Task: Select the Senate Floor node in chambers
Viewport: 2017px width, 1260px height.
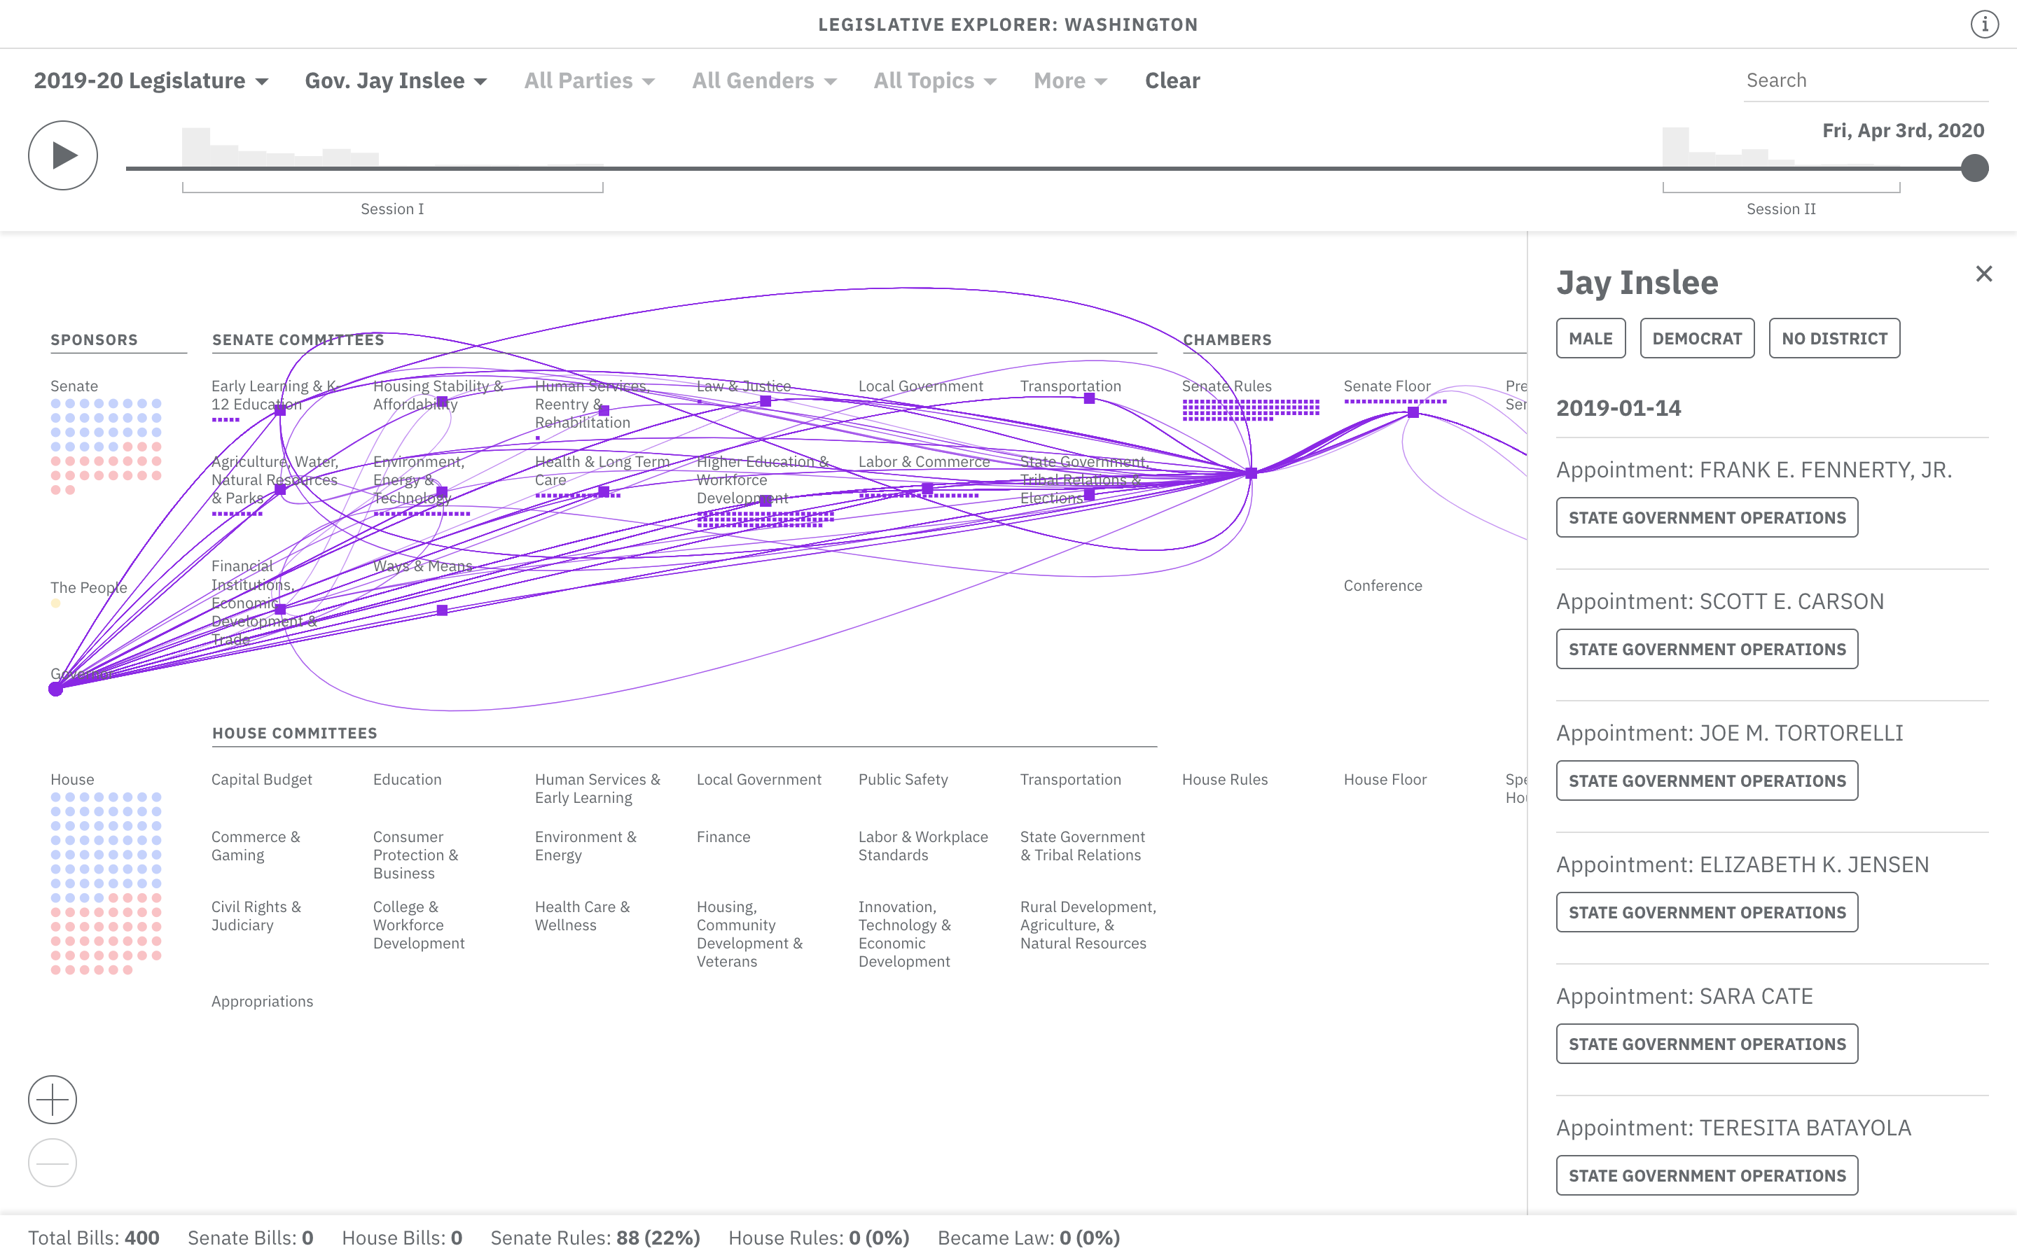Action: pyautogui.click(x=1413, y=412)
